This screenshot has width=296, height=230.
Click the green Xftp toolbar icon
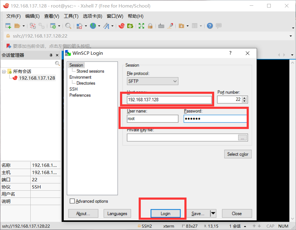130,26
